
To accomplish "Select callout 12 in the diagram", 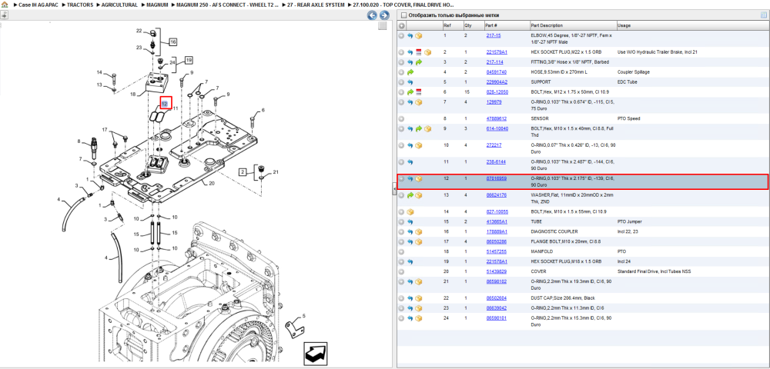I will (166, 104).
